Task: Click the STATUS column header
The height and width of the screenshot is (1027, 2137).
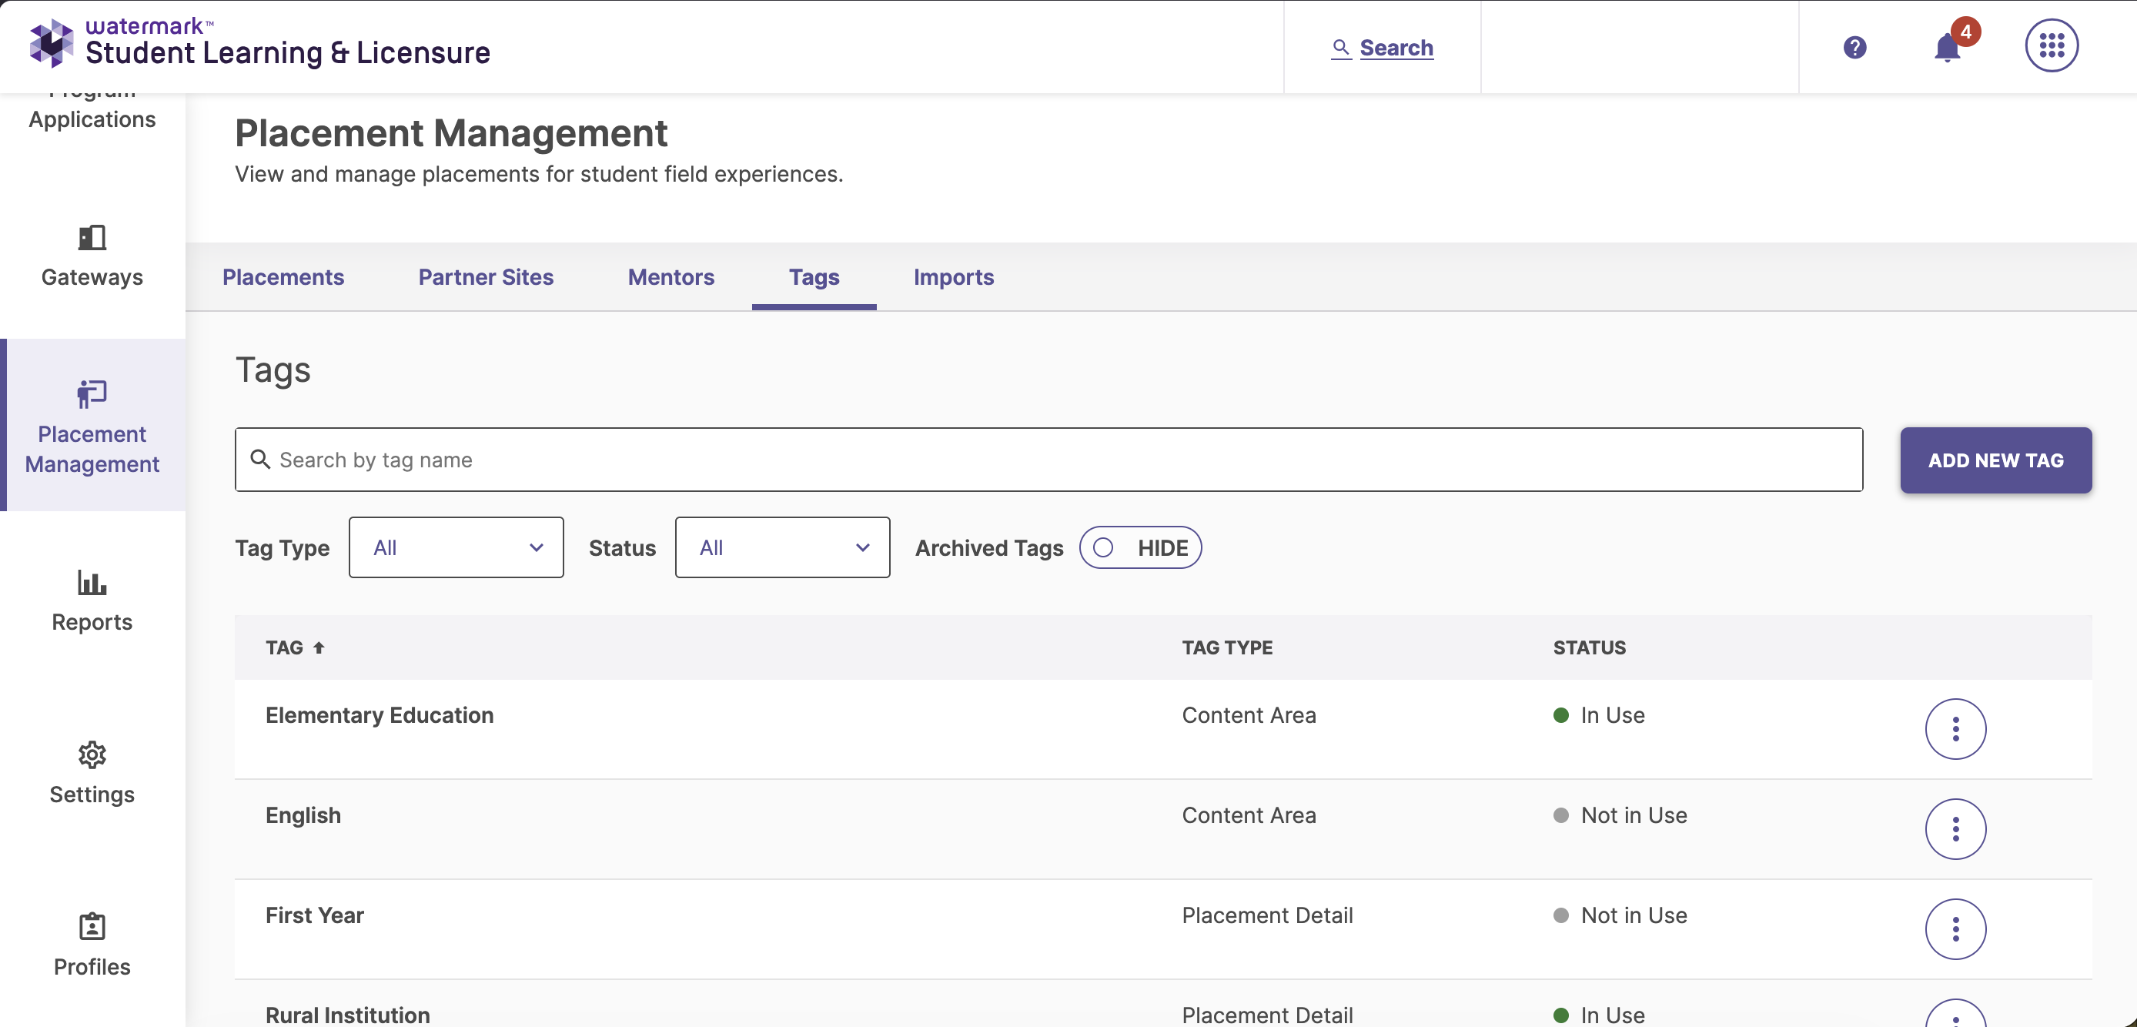Action: (x=1589, y=648)
